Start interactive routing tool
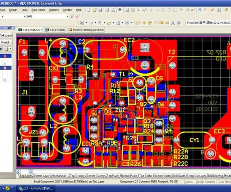This screenshot has width=231, height=192. coord(138,23)
